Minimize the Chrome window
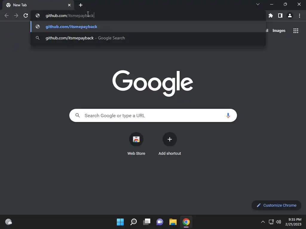The image size is (306, 229). (x=271, y=4)
